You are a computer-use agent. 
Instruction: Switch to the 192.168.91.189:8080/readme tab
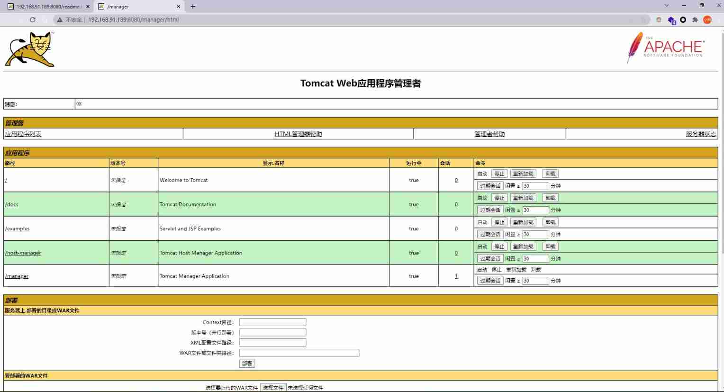coord(47,7)
